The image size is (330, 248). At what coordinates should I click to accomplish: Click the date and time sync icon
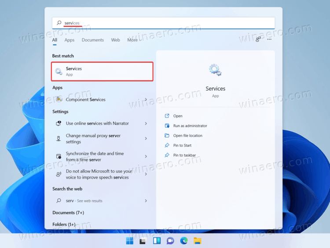59,156
